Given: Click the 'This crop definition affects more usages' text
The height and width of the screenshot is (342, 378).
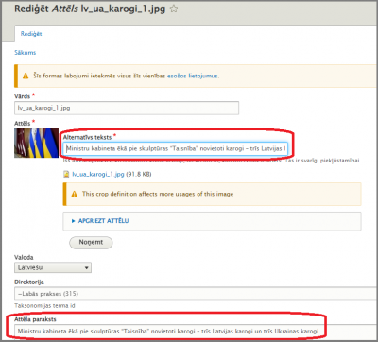Looking at the screenshot, I should 158,194.
